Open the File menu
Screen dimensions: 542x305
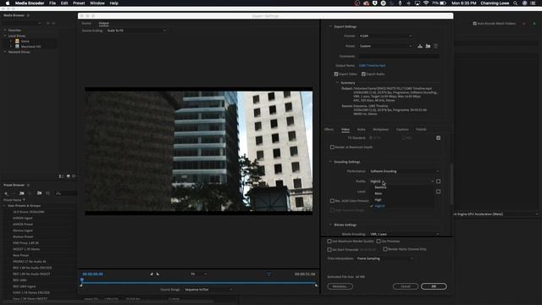53,3
